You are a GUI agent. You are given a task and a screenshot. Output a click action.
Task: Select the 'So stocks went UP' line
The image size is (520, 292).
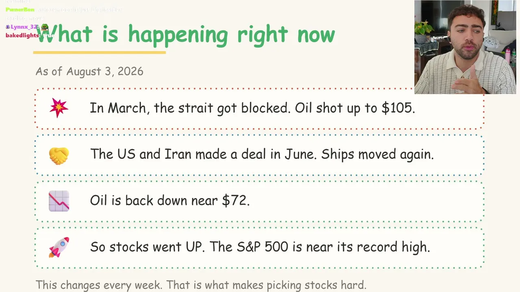tap(260, 247)
